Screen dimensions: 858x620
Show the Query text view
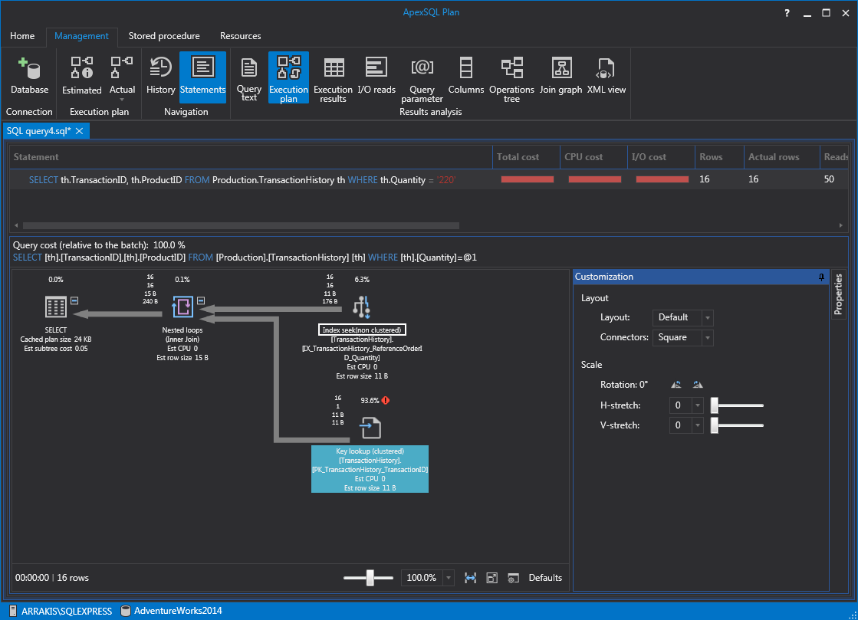click(249, 79)
